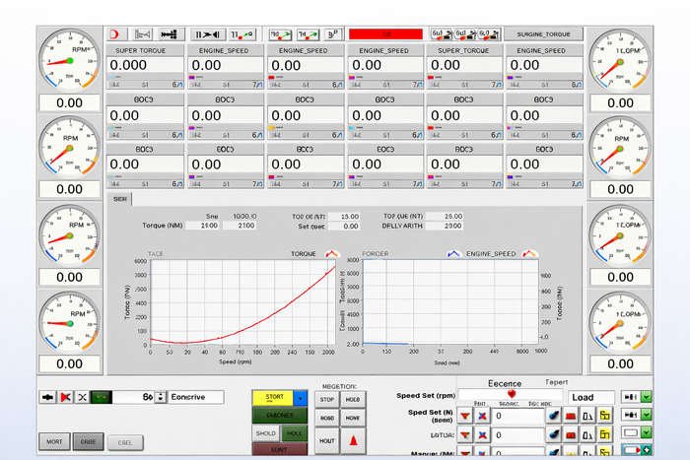The image size is (690, 460).
Task: Expand the green dropdown right of Load
Action: click(x=646, y=397)
